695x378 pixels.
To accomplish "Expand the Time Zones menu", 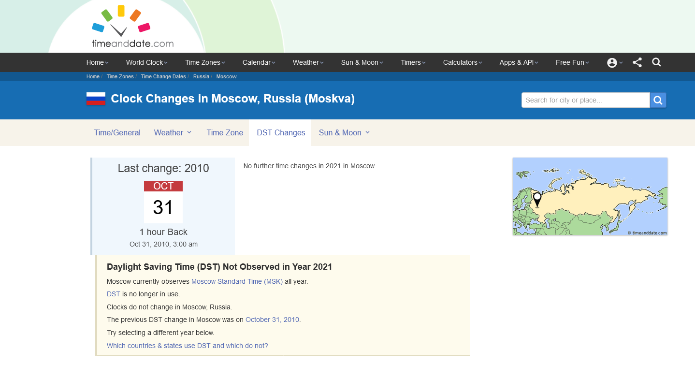I will pos(205,62).
